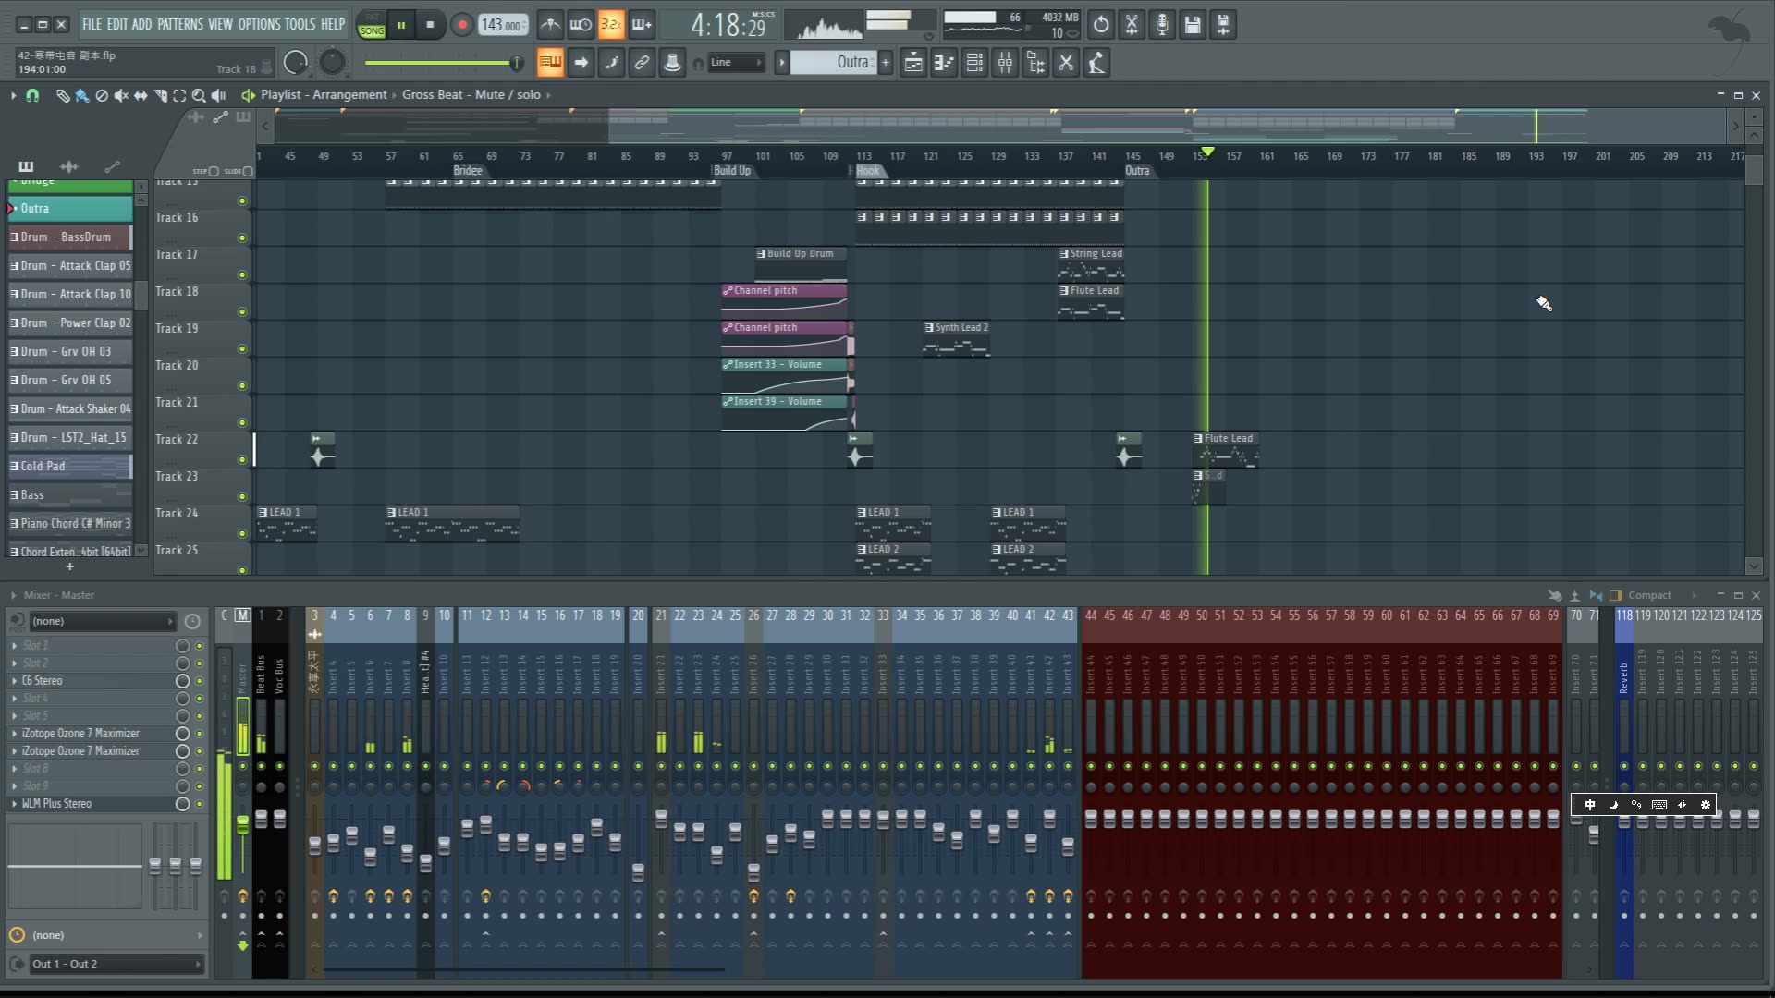This screenshot has width=1775, height=998.
Task: Enable wait for input before playing
Action: (x=581, y=25)
